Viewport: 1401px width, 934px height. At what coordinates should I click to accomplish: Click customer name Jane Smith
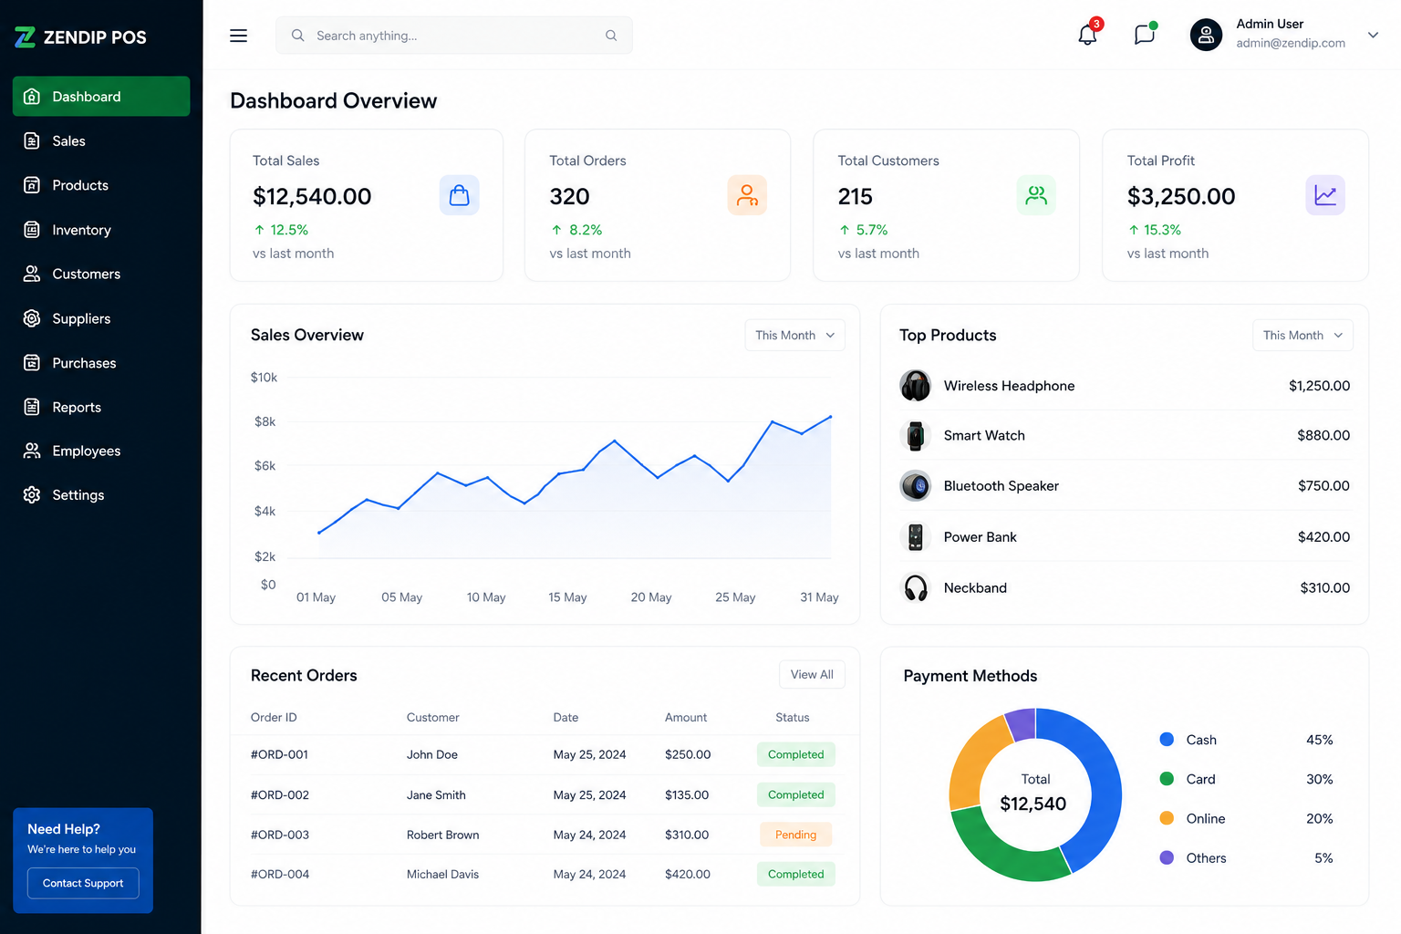click(x=436, y=794)
